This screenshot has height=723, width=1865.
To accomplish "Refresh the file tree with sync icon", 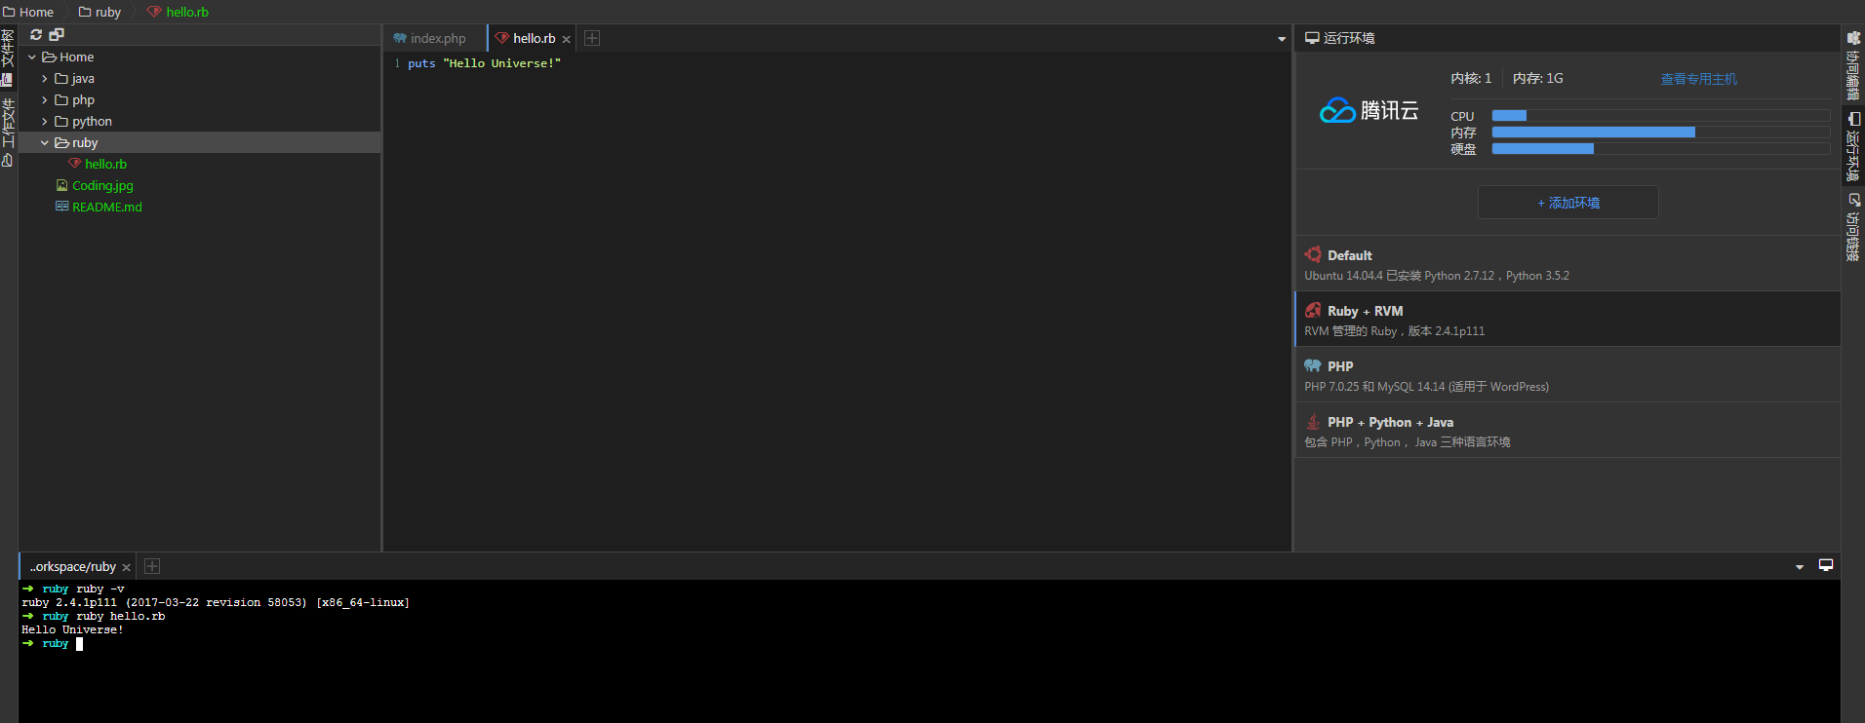I will point(36,35).
